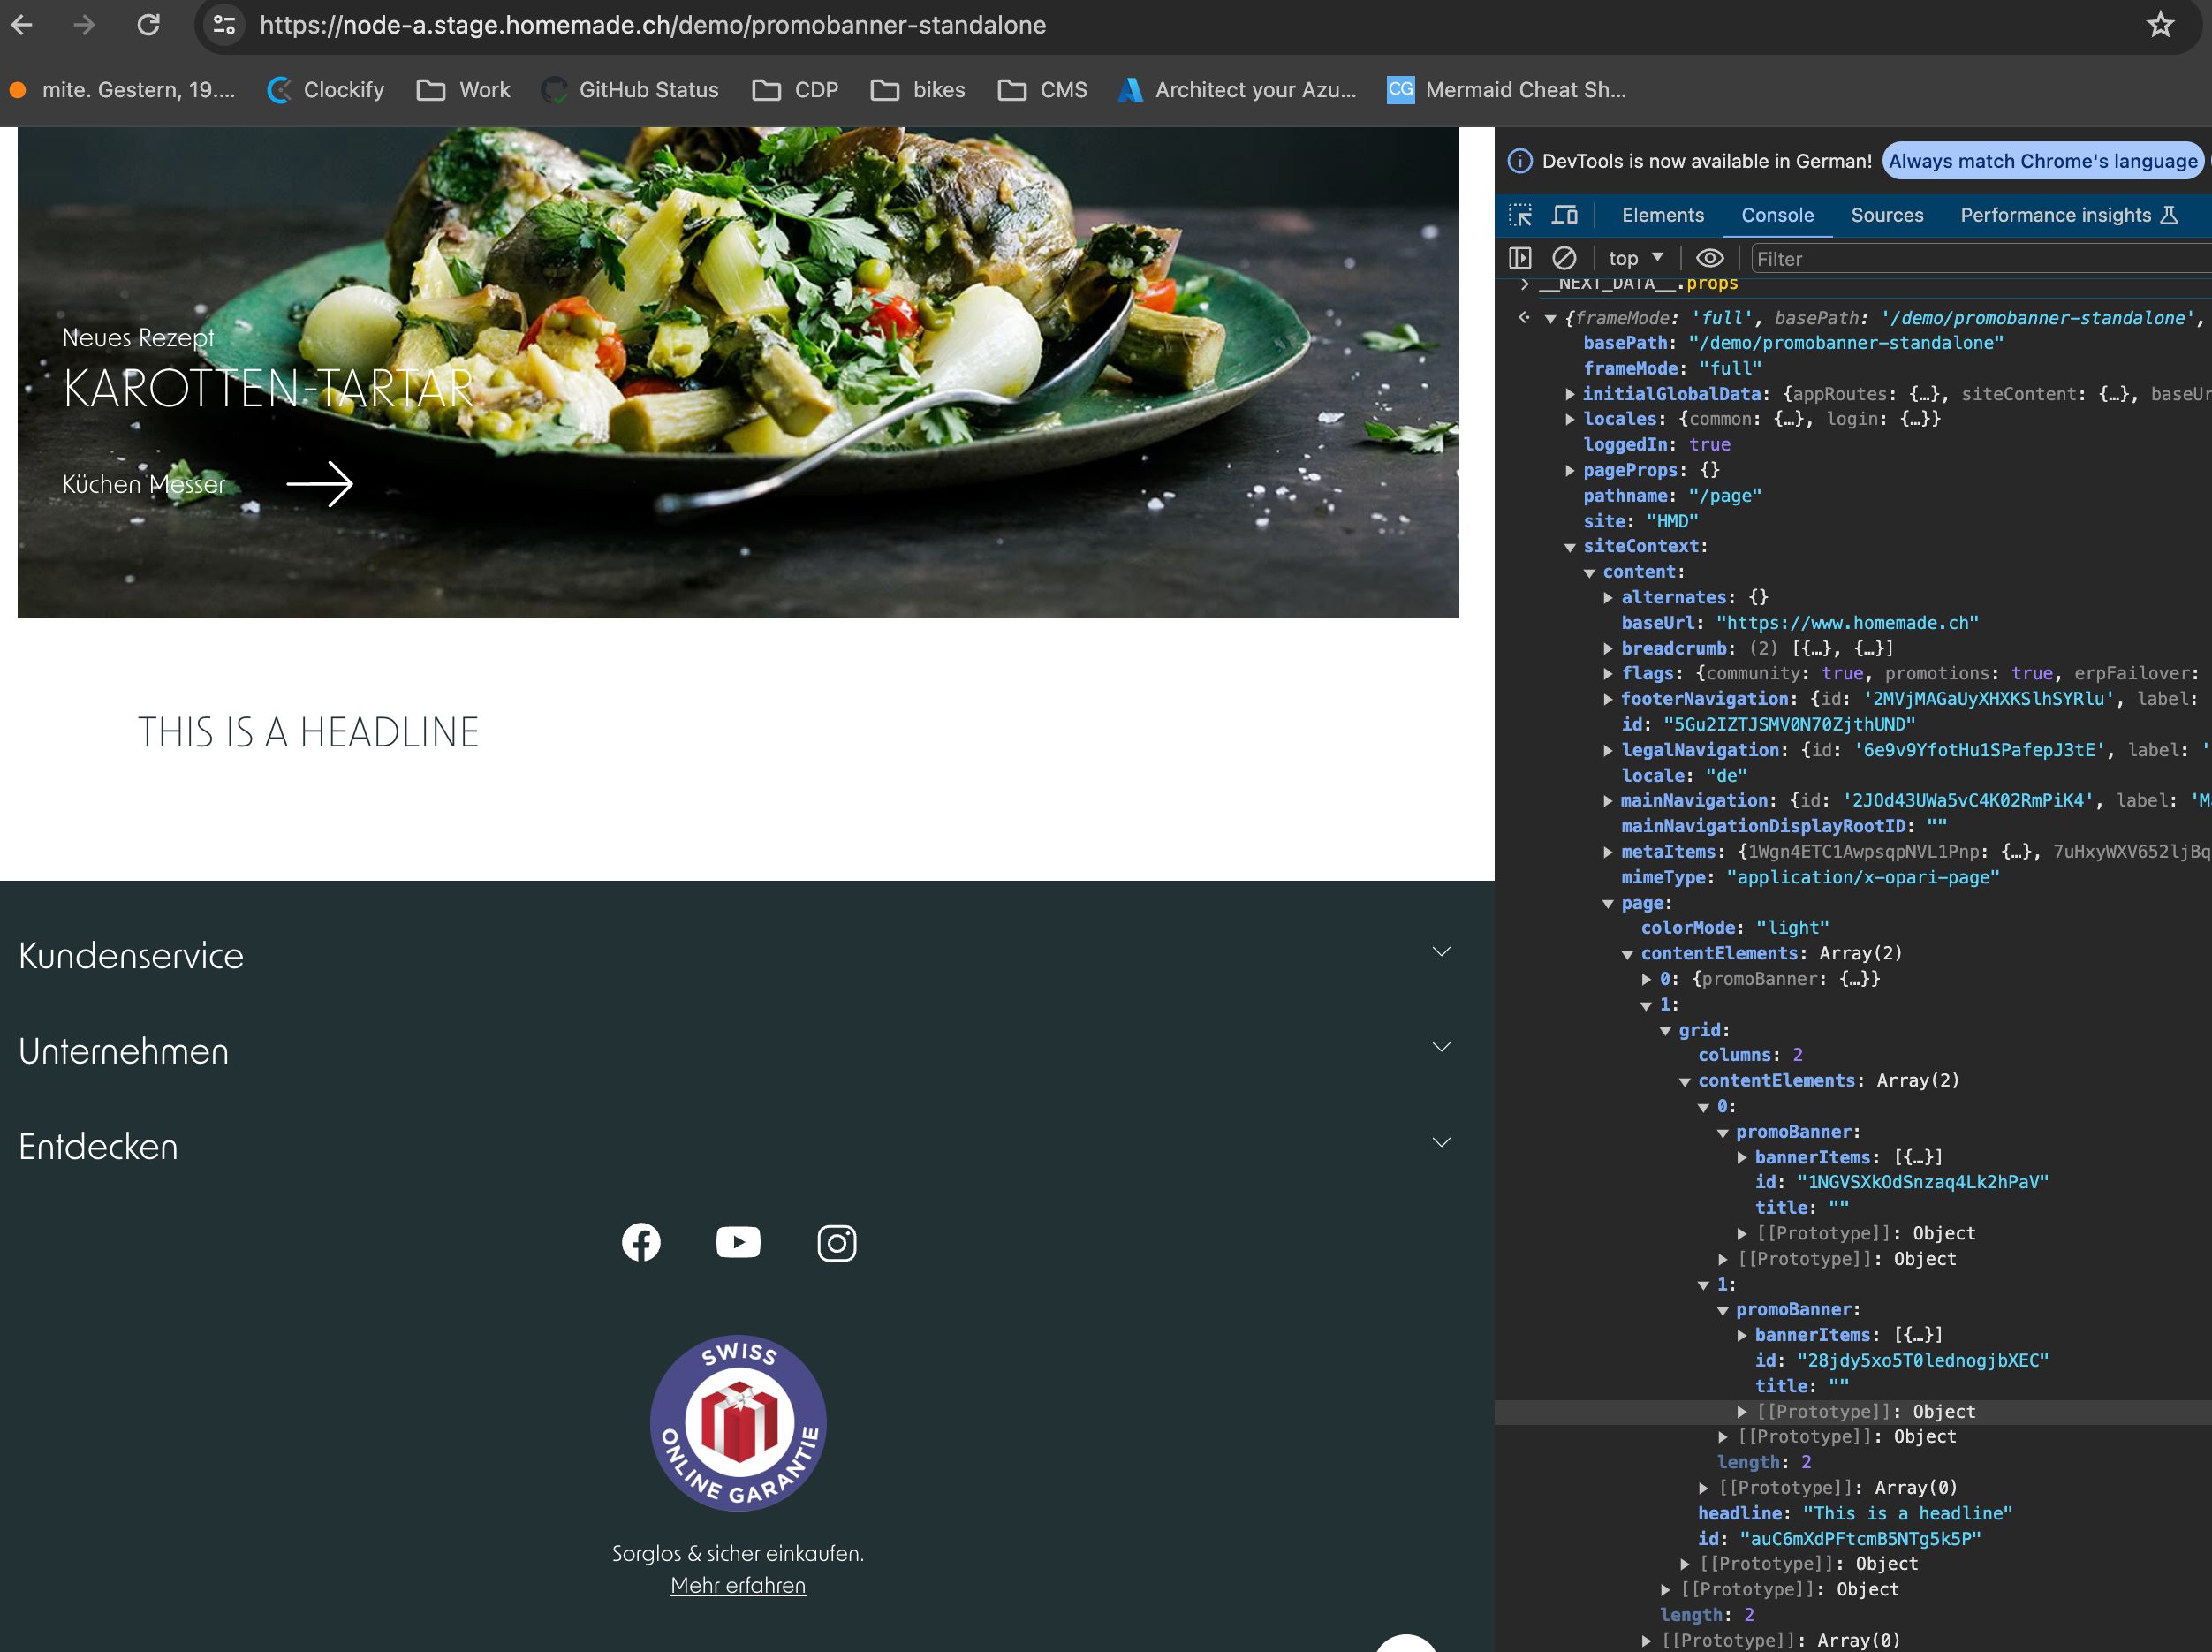Click Always match Chrome's language button

pos(2042,161)
